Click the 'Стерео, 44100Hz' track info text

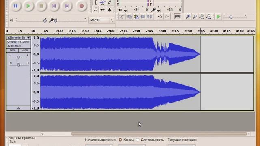pyautogui.click(x=18, y=42)
